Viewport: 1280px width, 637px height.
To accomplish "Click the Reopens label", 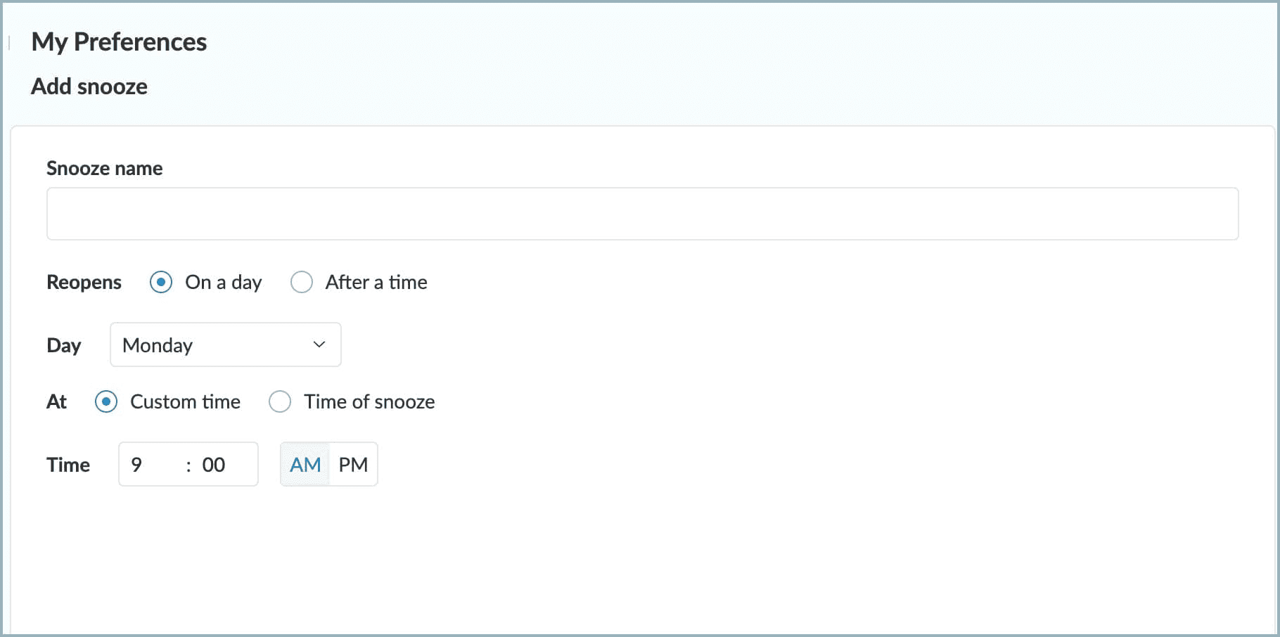I will (x=84, y=282).
